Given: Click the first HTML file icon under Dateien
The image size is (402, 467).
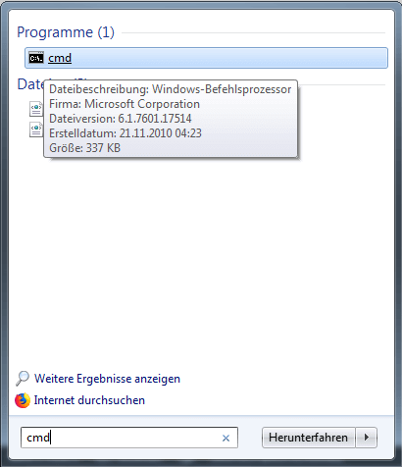Looking at the screenshot, I should coord(36,109).
